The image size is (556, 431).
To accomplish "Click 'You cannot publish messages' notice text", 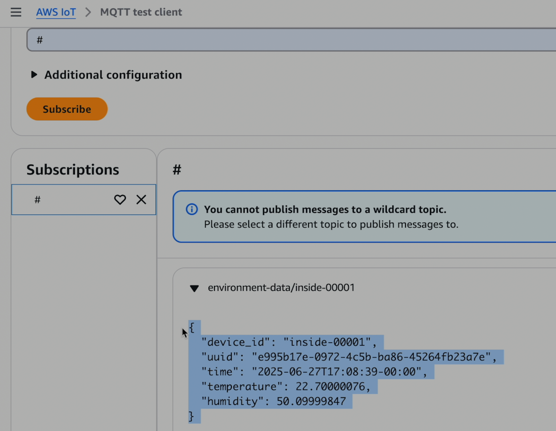I will pyautogui.click(x=325, y=209).
